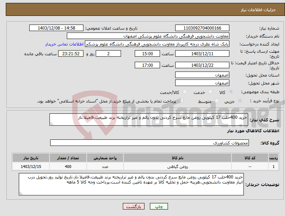
Task: Click the delivery province field اصفهان
Action: 202,75
